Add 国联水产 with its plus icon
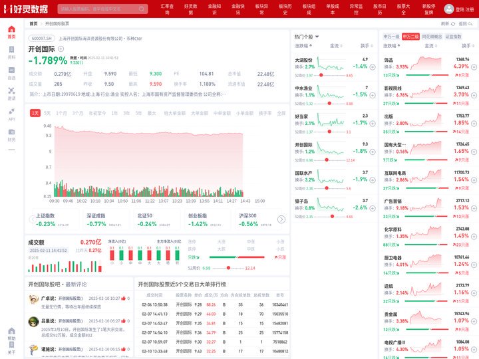 [373, 179]
